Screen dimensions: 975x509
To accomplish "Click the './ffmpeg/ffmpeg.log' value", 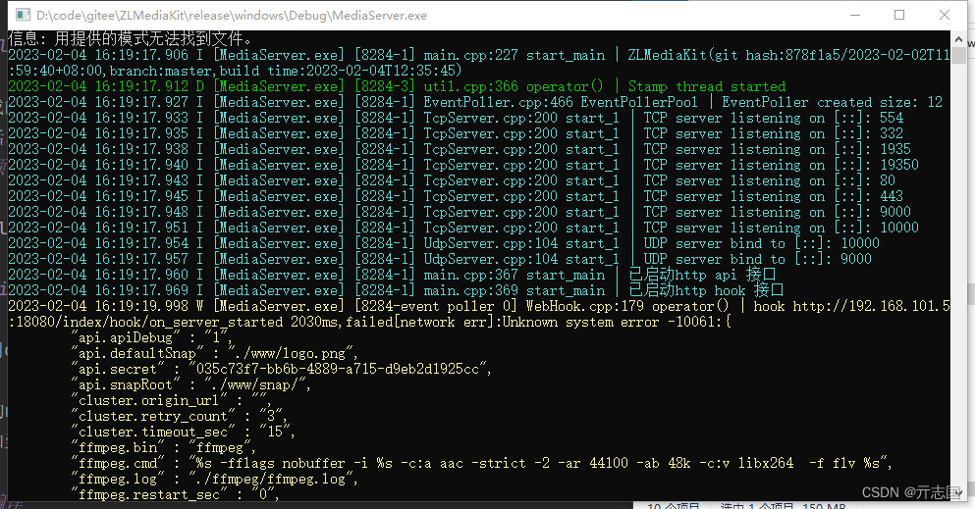I will pyautogui.click(x=271, y=479).
